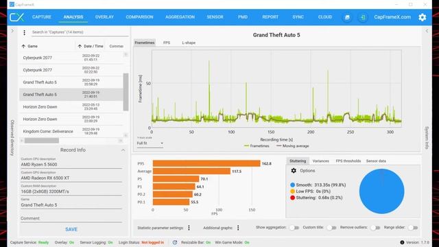Viewport: 439px width, 247px height.
Task: Click the CapFrameX logo icon
Action: [x=16, y=17]
